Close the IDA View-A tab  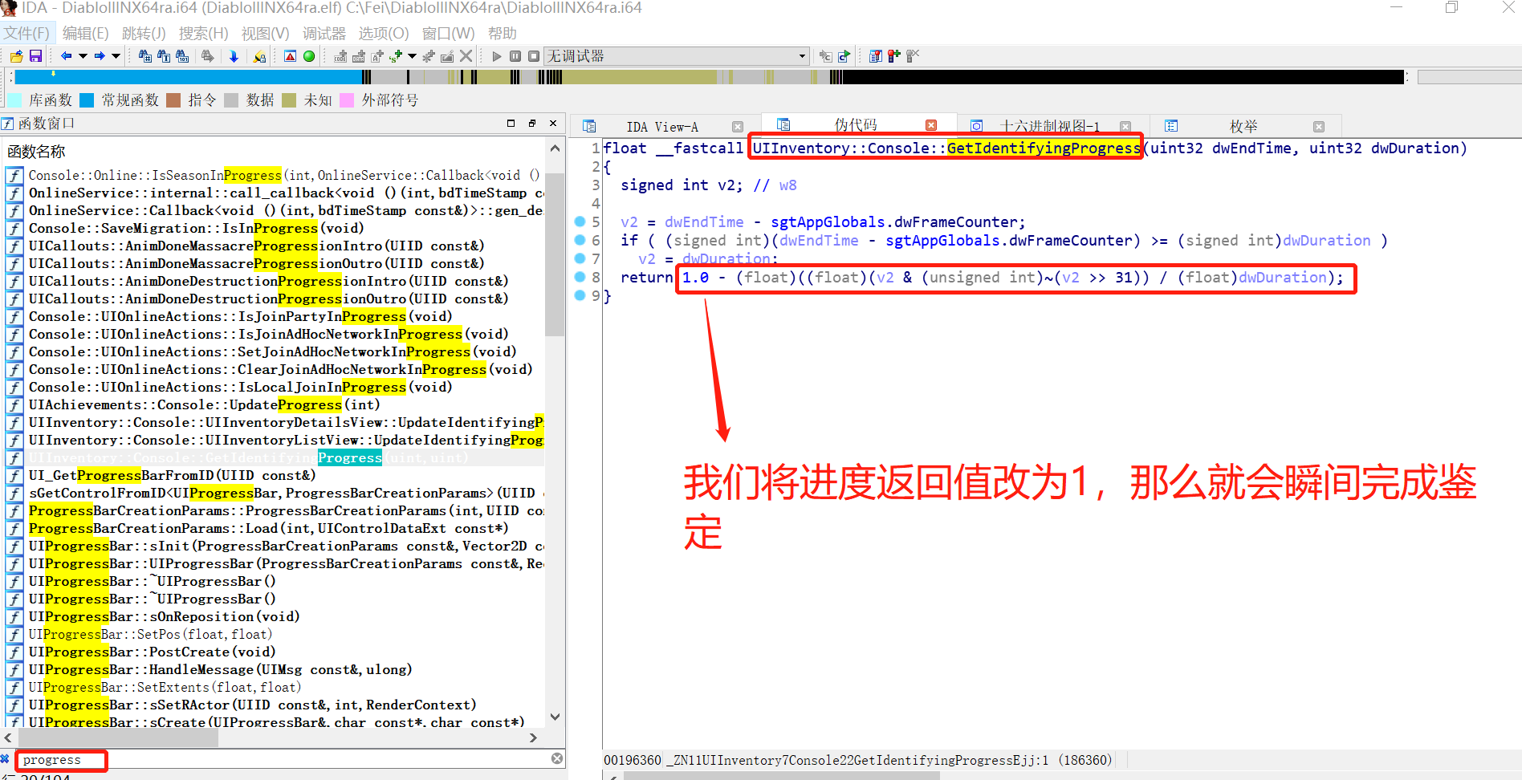click(x=737, y=127)
